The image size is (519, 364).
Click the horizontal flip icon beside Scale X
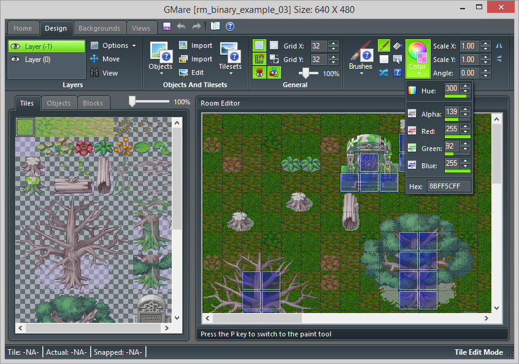(x=499, y=45)
